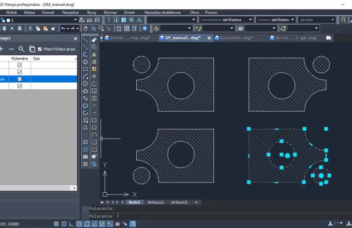Viewport: 352px width, 228px height.
Task: Close the group manager panel
Action: click(76, 39)
